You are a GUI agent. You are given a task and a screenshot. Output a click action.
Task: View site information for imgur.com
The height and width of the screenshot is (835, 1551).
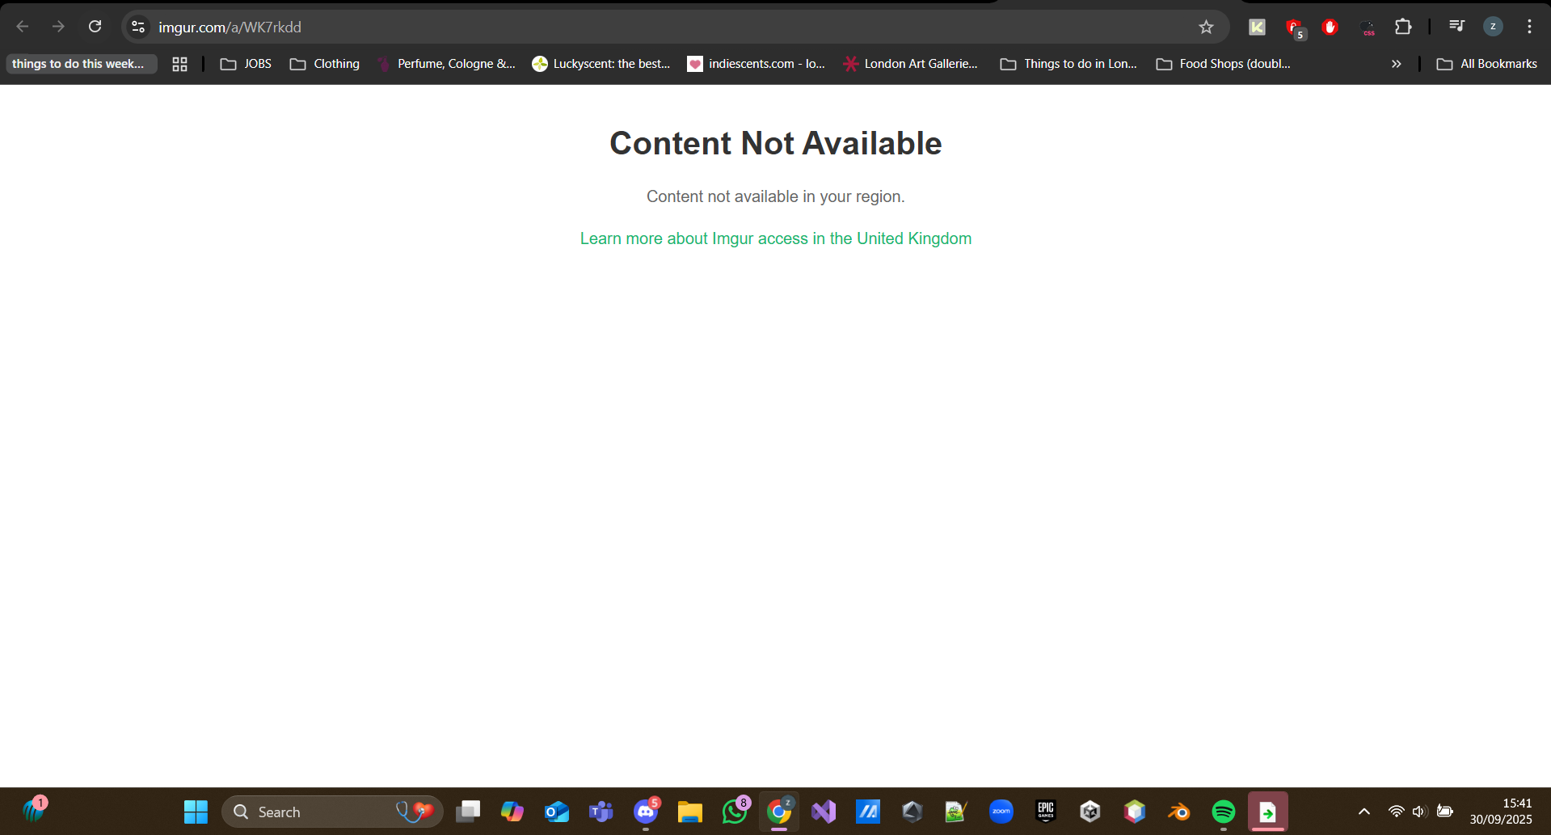[x=138, y=27]
